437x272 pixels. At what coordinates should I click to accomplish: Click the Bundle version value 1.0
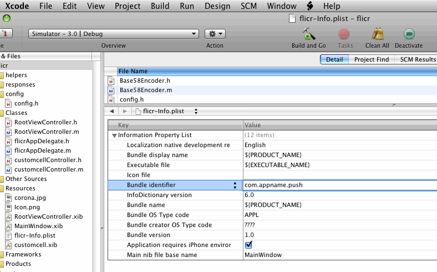pyautogui.click(x=249, y=235)
